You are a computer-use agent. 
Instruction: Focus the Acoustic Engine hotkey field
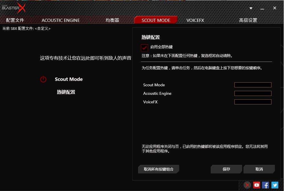(x=253, y=93)
